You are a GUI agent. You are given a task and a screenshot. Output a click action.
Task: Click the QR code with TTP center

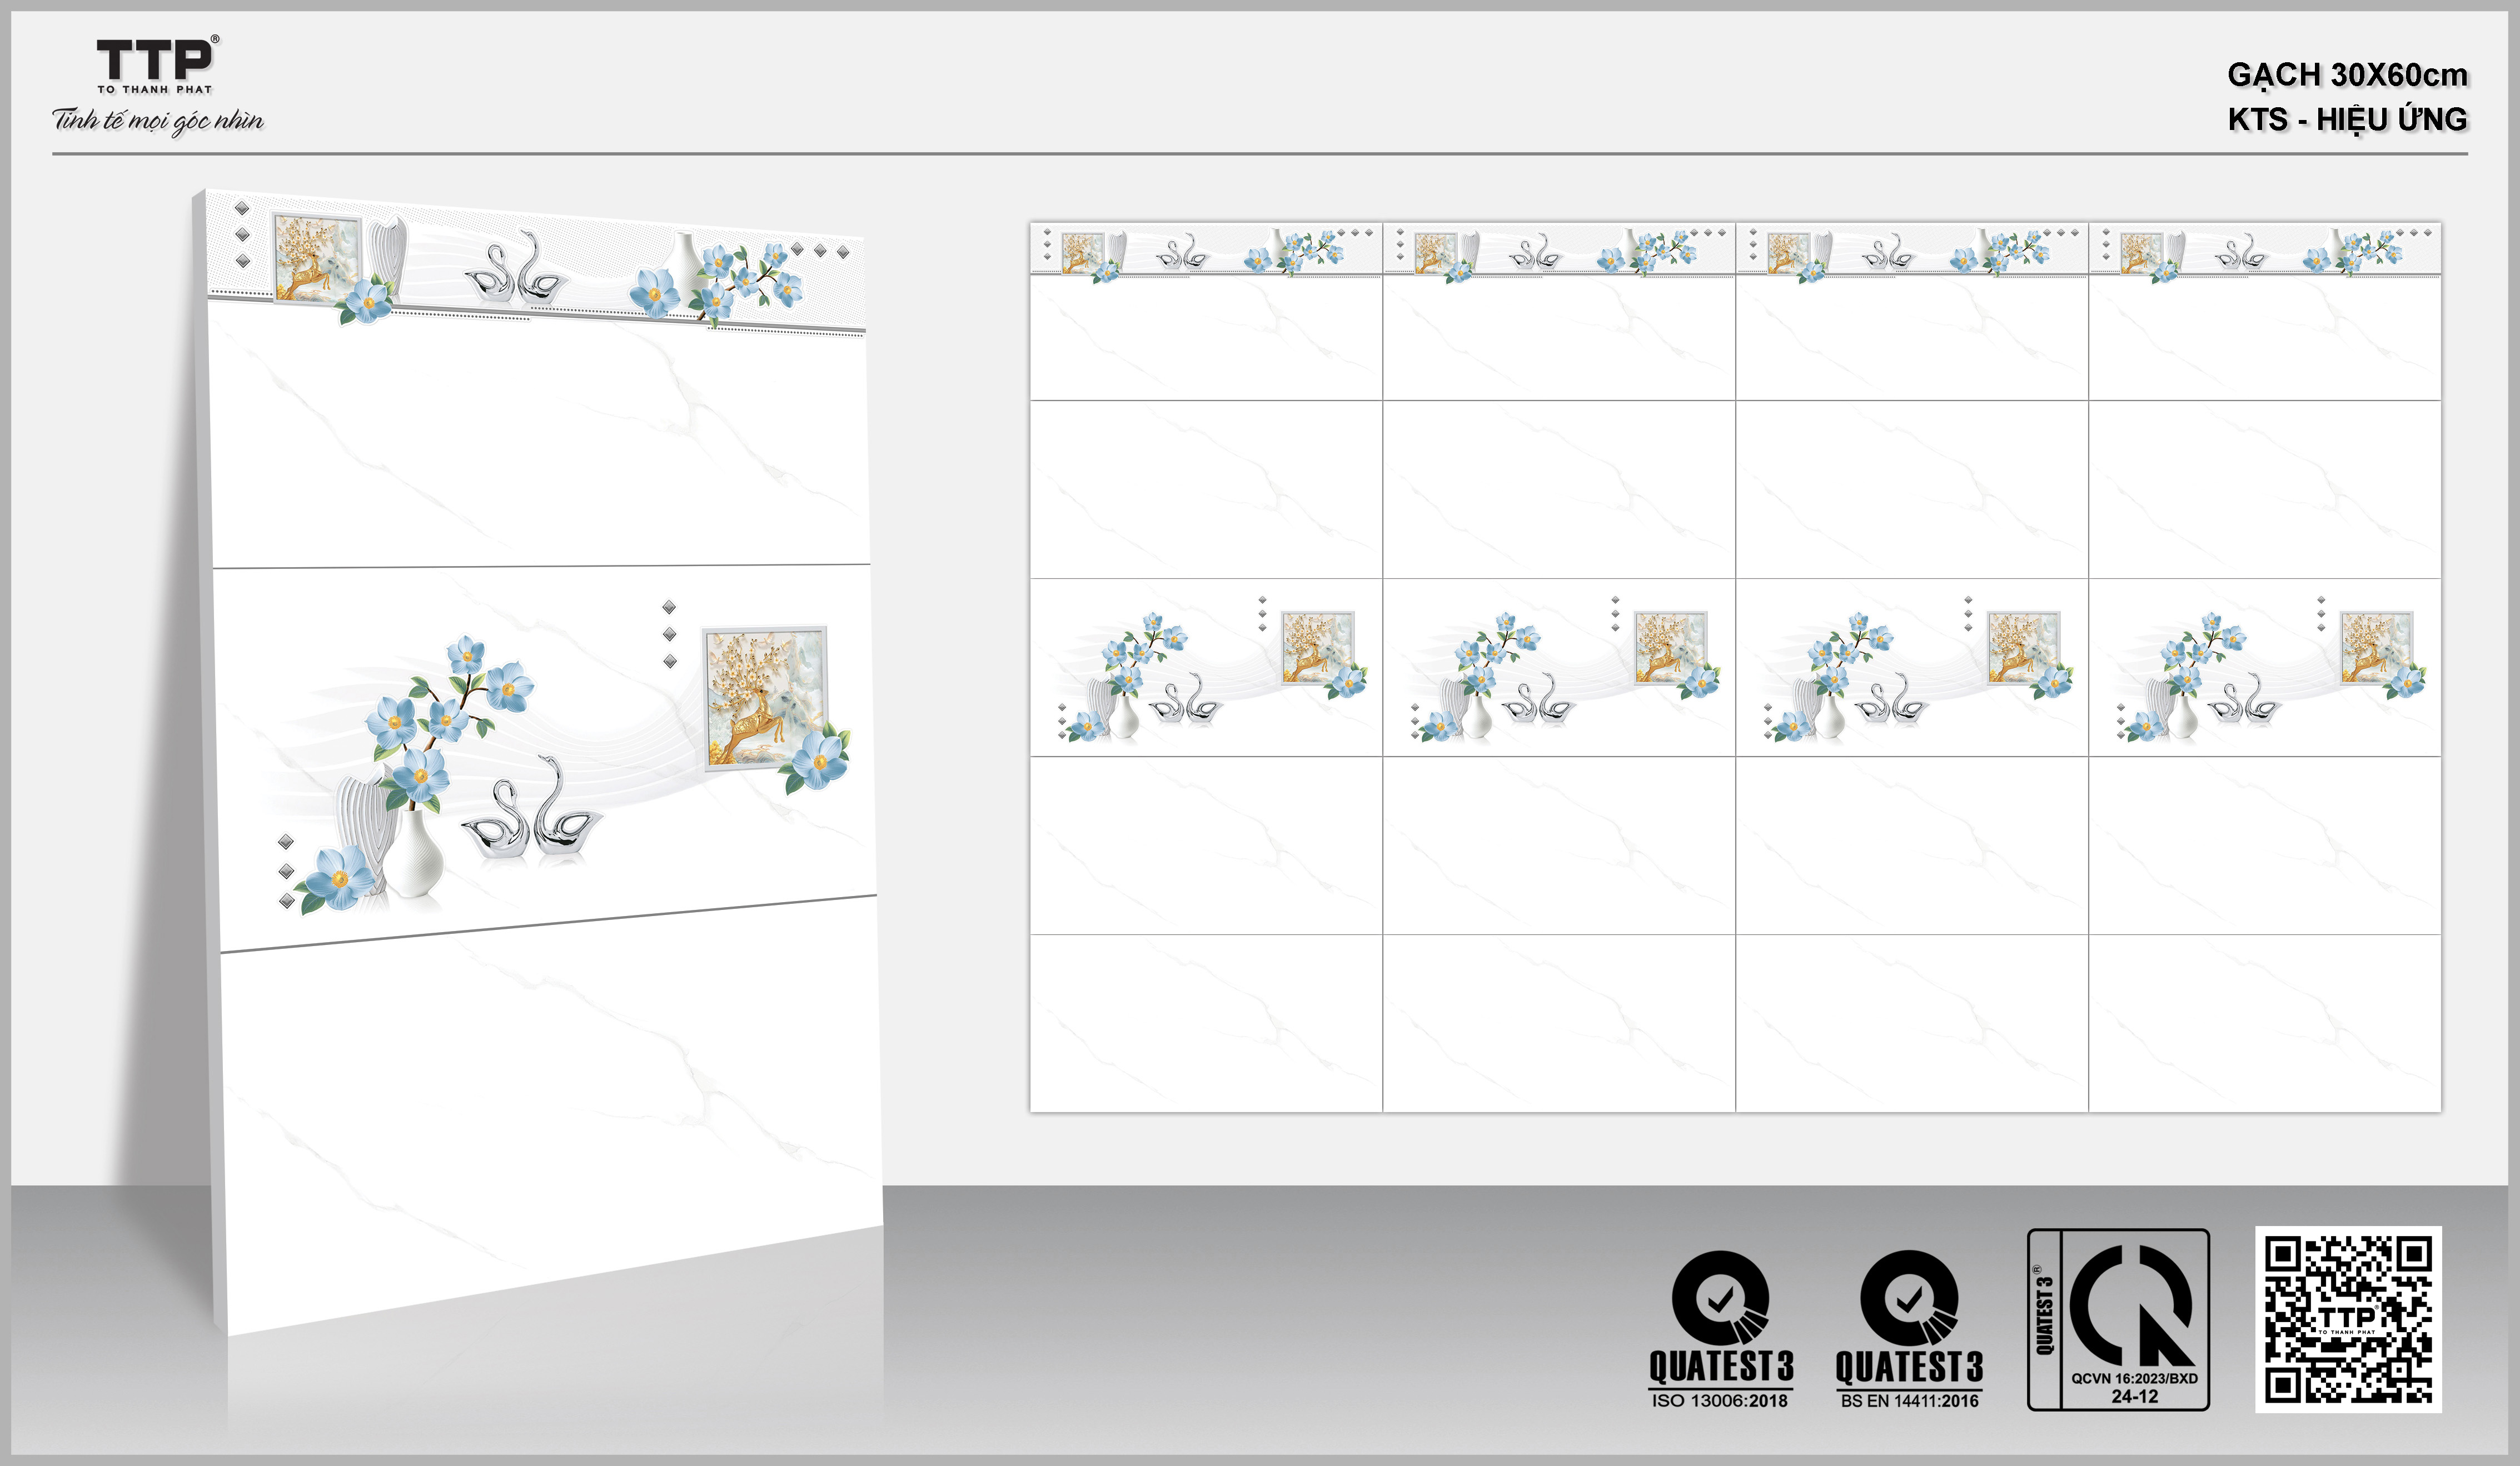click(2347, 1319)
